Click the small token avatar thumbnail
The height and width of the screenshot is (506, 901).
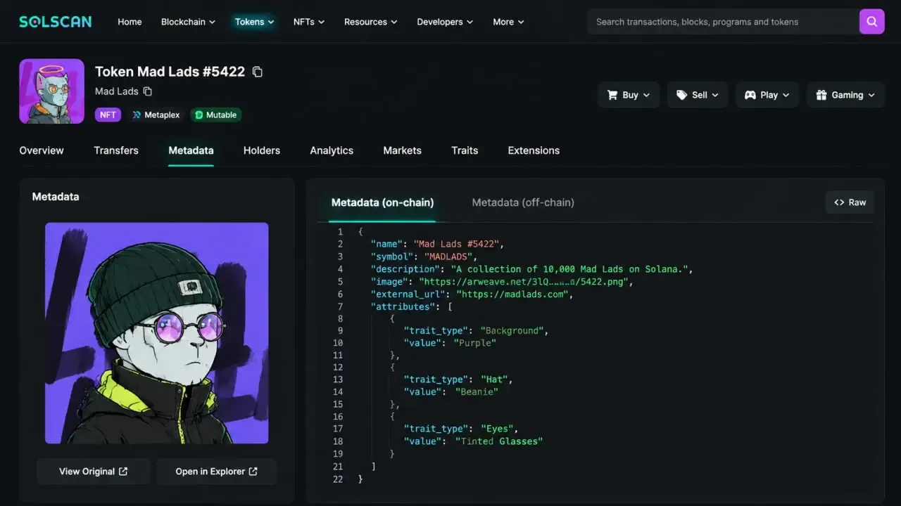[51, 91]
